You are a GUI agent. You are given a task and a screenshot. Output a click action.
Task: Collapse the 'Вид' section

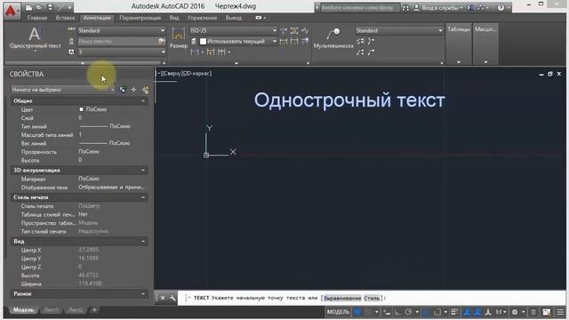coord(143,241)
